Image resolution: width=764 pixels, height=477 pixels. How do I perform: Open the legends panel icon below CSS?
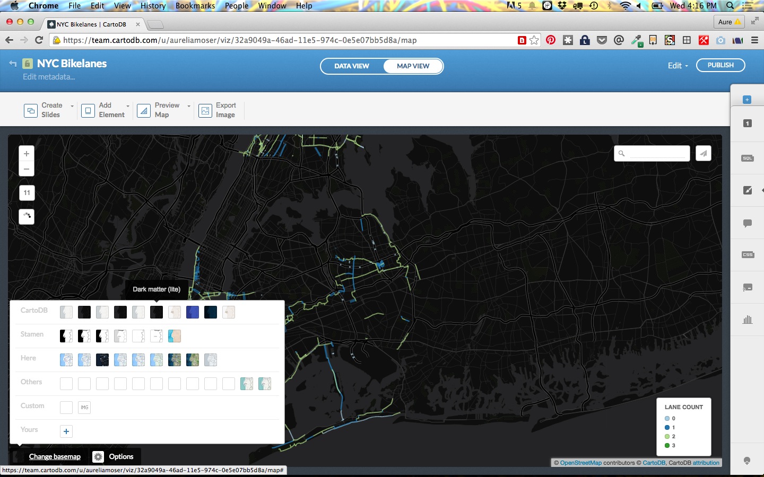747,287
